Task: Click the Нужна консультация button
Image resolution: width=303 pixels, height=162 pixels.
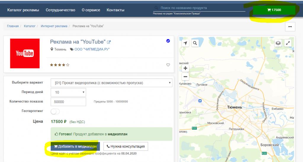Action: [x=126, y=146]
